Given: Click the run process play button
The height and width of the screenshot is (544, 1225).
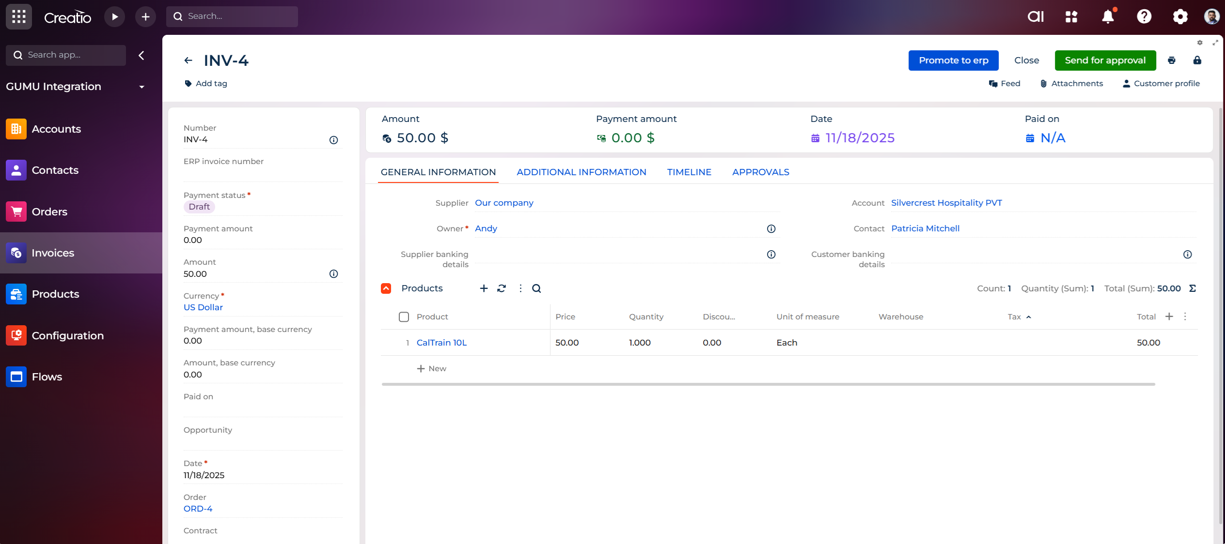Looking at the screenshot, I should 115,16.
